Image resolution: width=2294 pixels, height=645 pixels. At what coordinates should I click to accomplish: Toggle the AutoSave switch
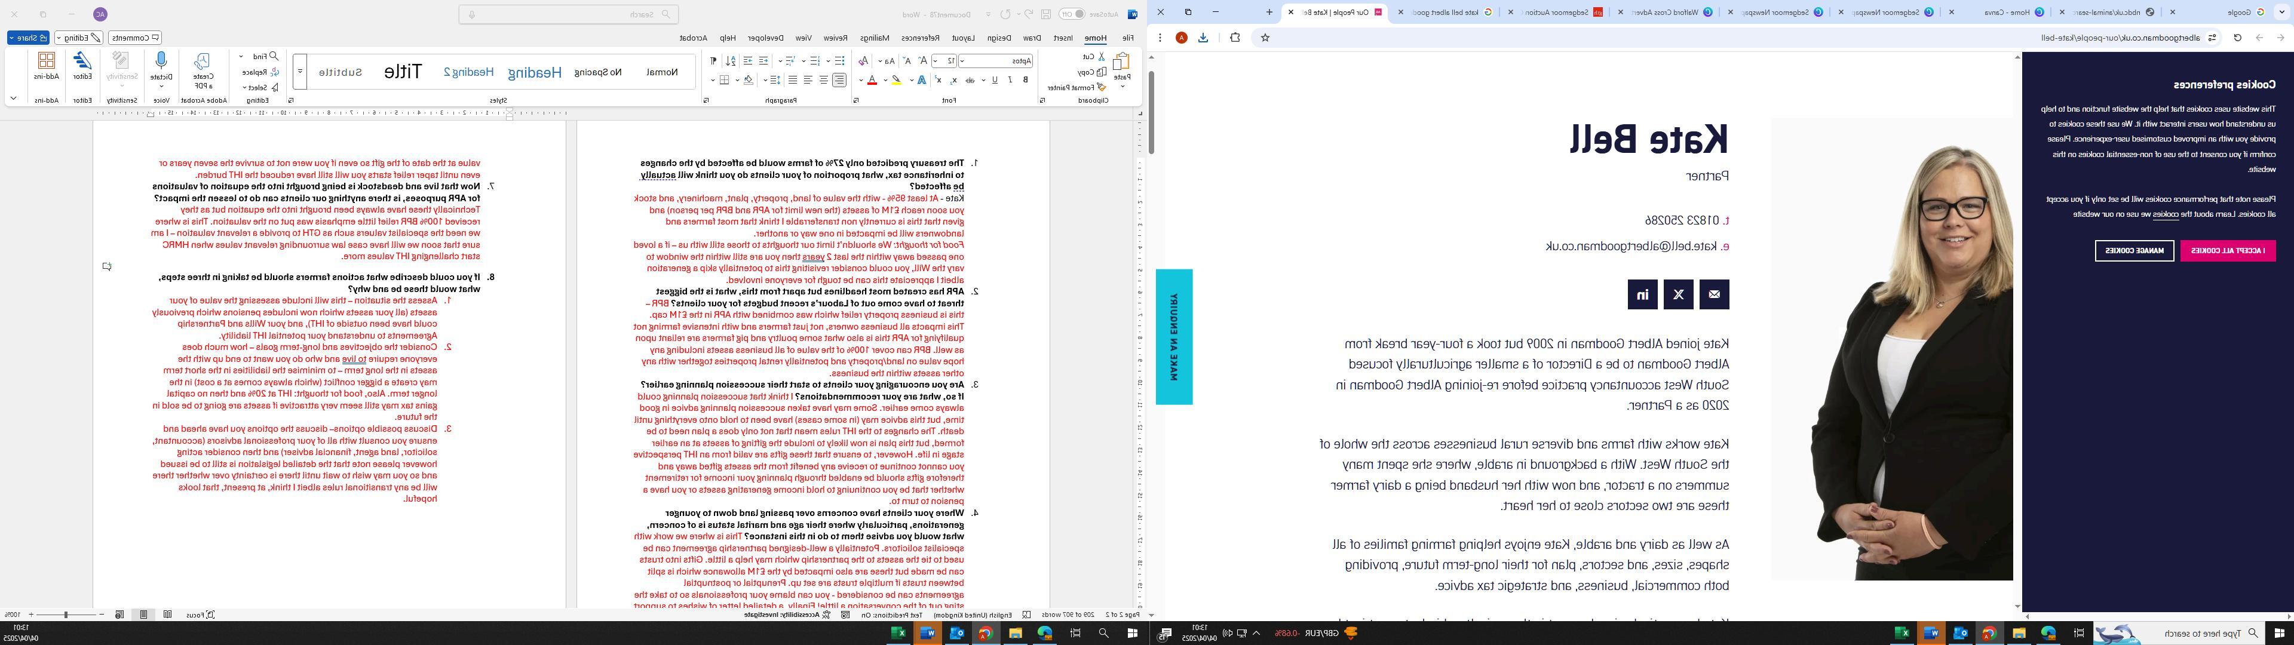[x=1072, y=14]
